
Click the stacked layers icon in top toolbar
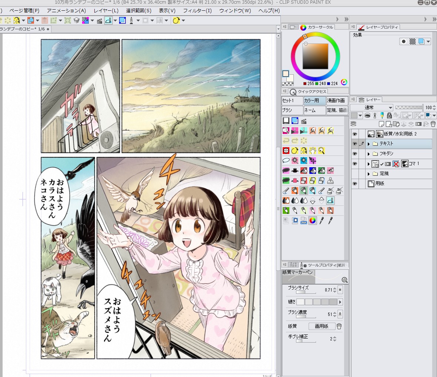click(x=76, y=20)
